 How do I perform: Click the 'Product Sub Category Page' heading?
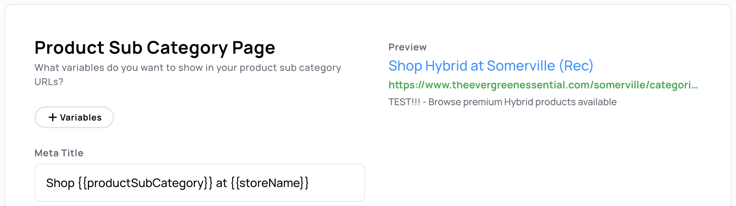[155, 48]
